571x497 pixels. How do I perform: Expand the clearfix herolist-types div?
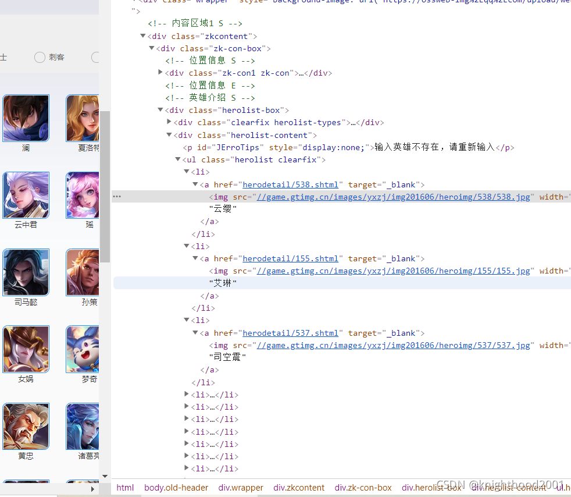click(x=169, y=122)
